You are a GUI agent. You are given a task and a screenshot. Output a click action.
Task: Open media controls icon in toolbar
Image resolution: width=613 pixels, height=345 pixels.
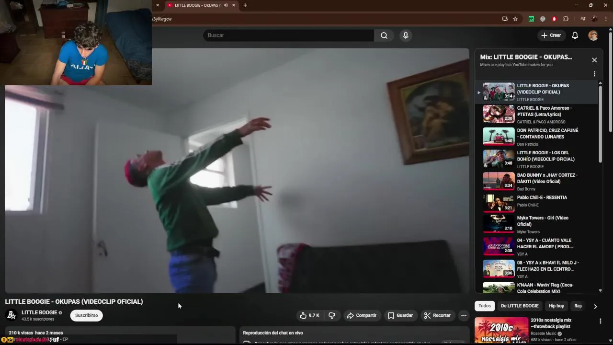click(x=583, y=19)
